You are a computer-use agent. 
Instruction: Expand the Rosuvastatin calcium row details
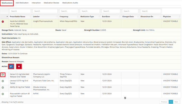(3, 94)
